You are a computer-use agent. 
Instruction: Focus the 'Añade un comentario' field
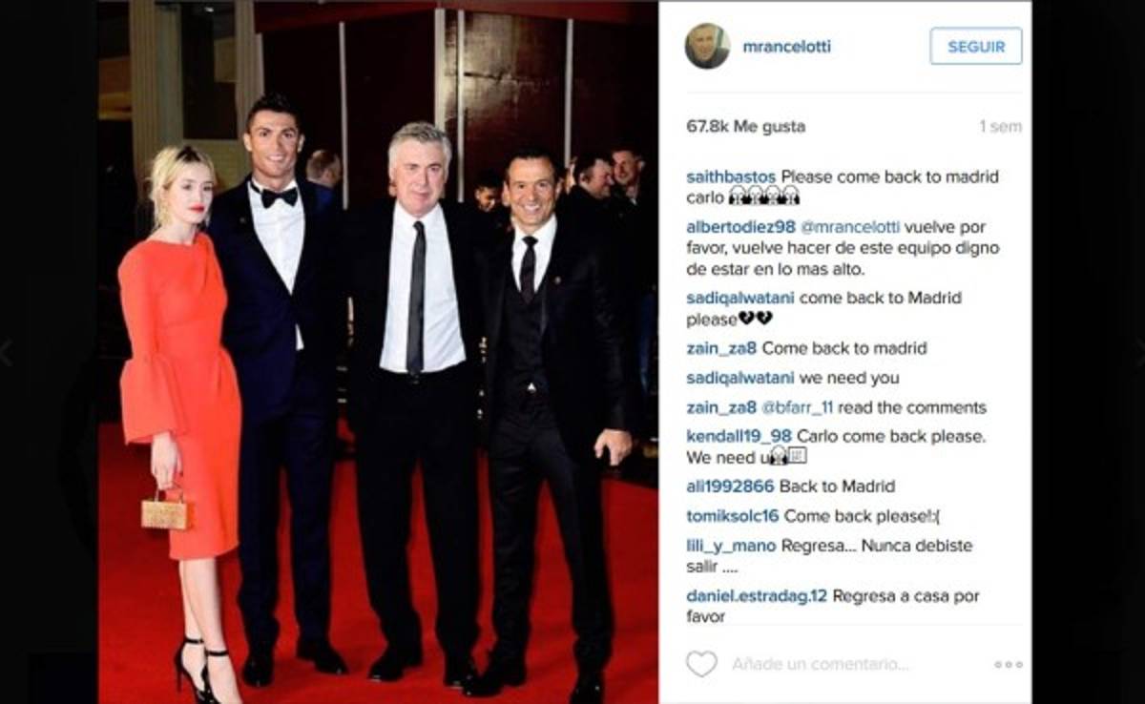[x=821, y=664]
